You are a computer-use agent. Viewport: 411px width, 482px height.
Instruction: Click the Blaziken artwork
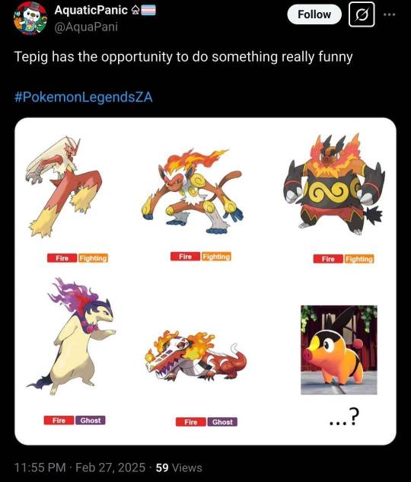64,187
